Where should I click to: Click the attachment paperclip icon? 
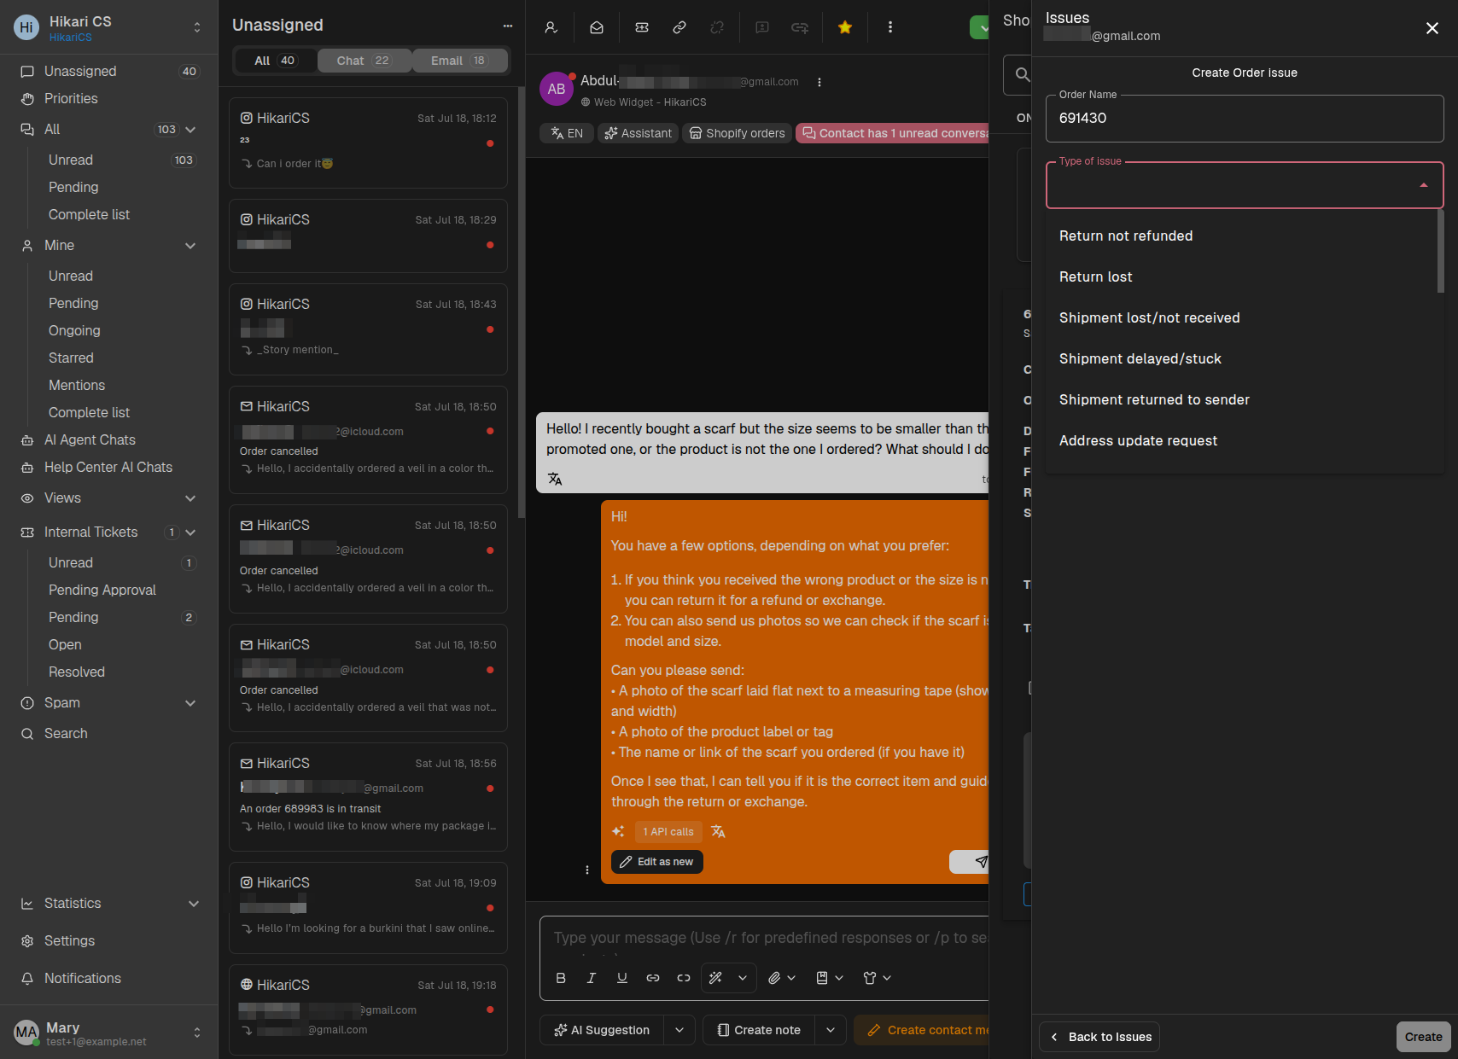[774, 978]
